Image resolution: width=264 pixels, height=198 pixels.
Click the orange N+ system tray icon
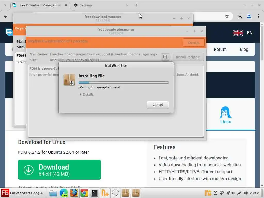tap(208, 193)
